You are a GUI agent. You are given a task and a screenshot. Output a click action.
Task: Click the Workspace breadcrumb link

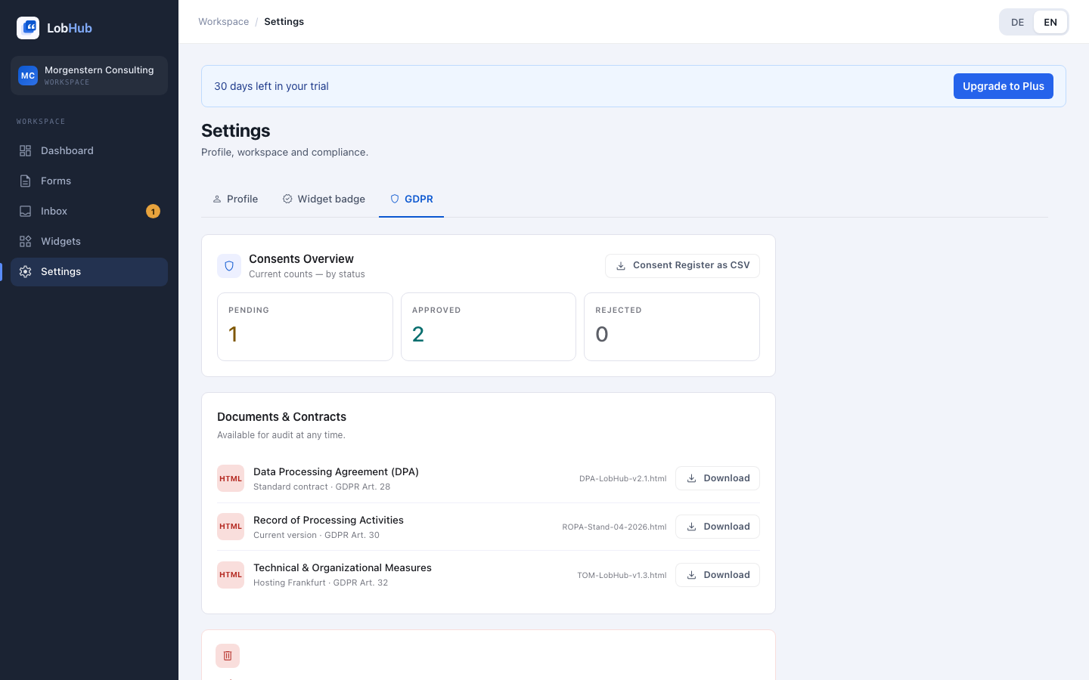(223, 22)
